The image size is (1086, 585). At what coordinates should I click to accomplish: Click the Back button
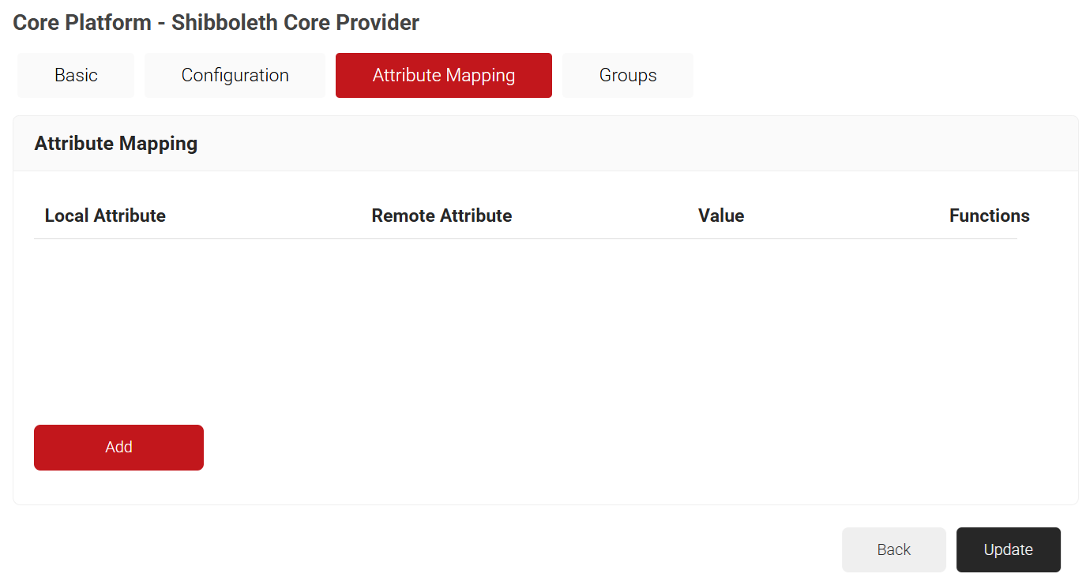pyautogui.click(x=893, y=550)
